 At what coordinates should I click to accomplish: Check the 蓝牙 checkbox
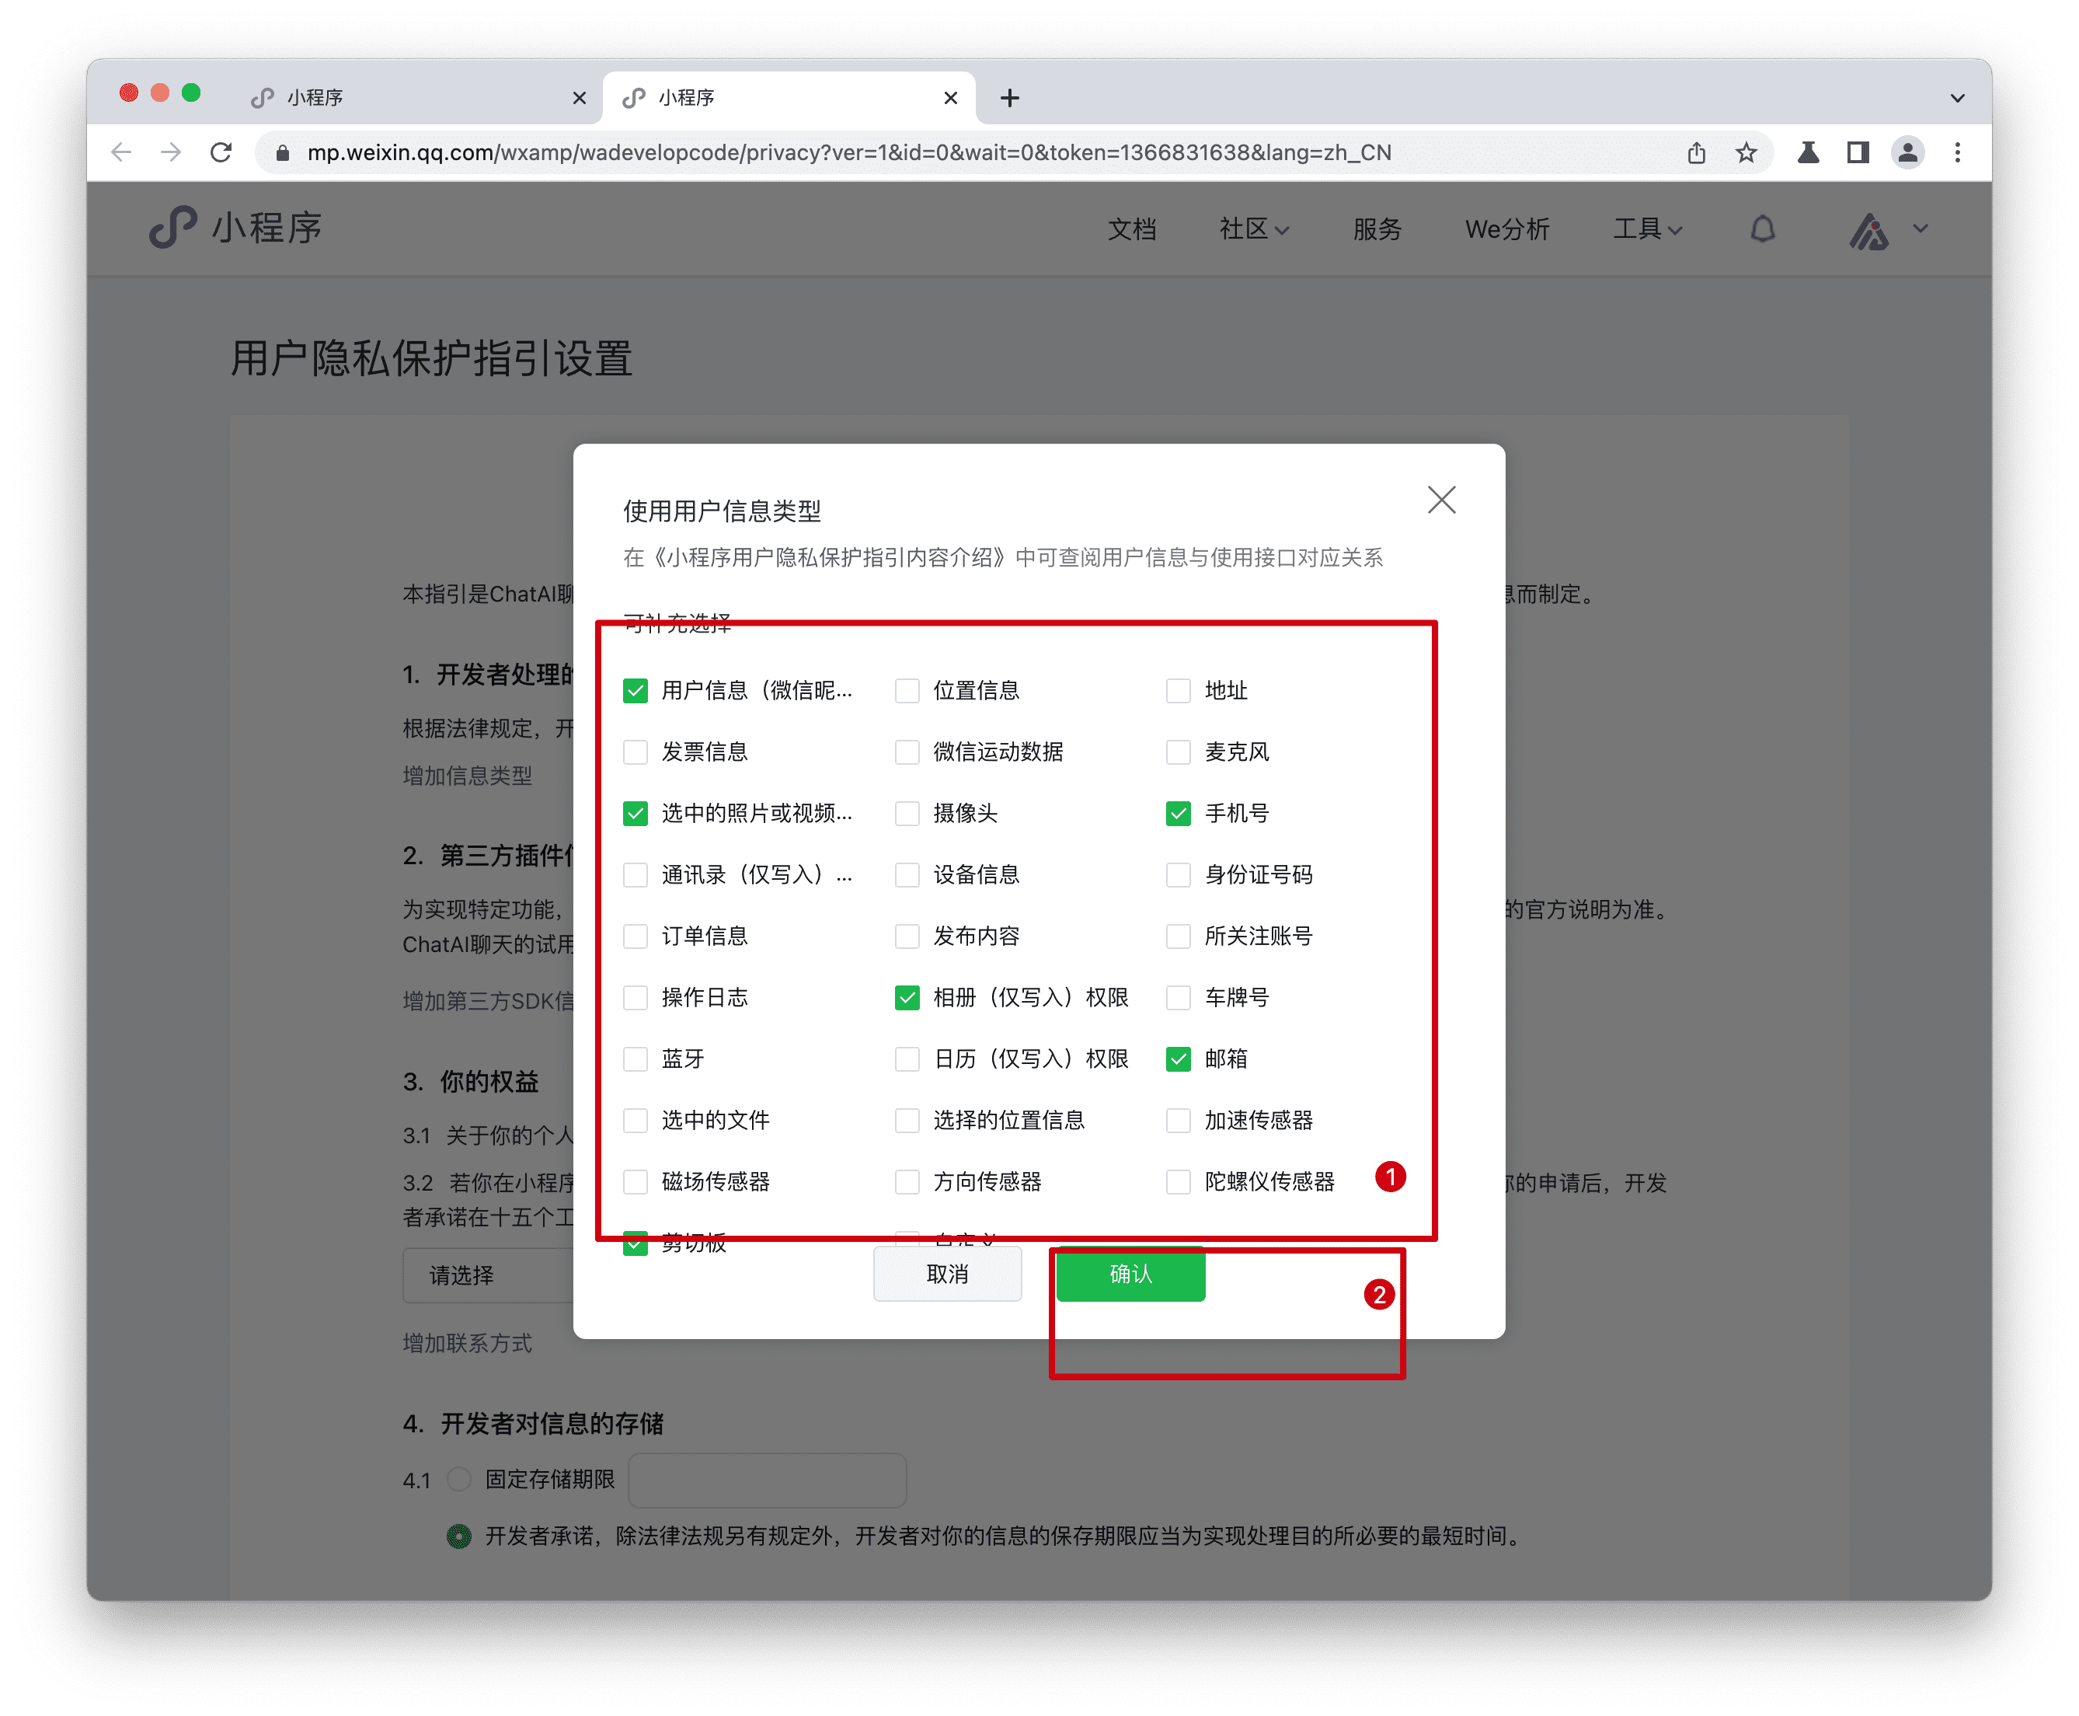click(636, 1059)
